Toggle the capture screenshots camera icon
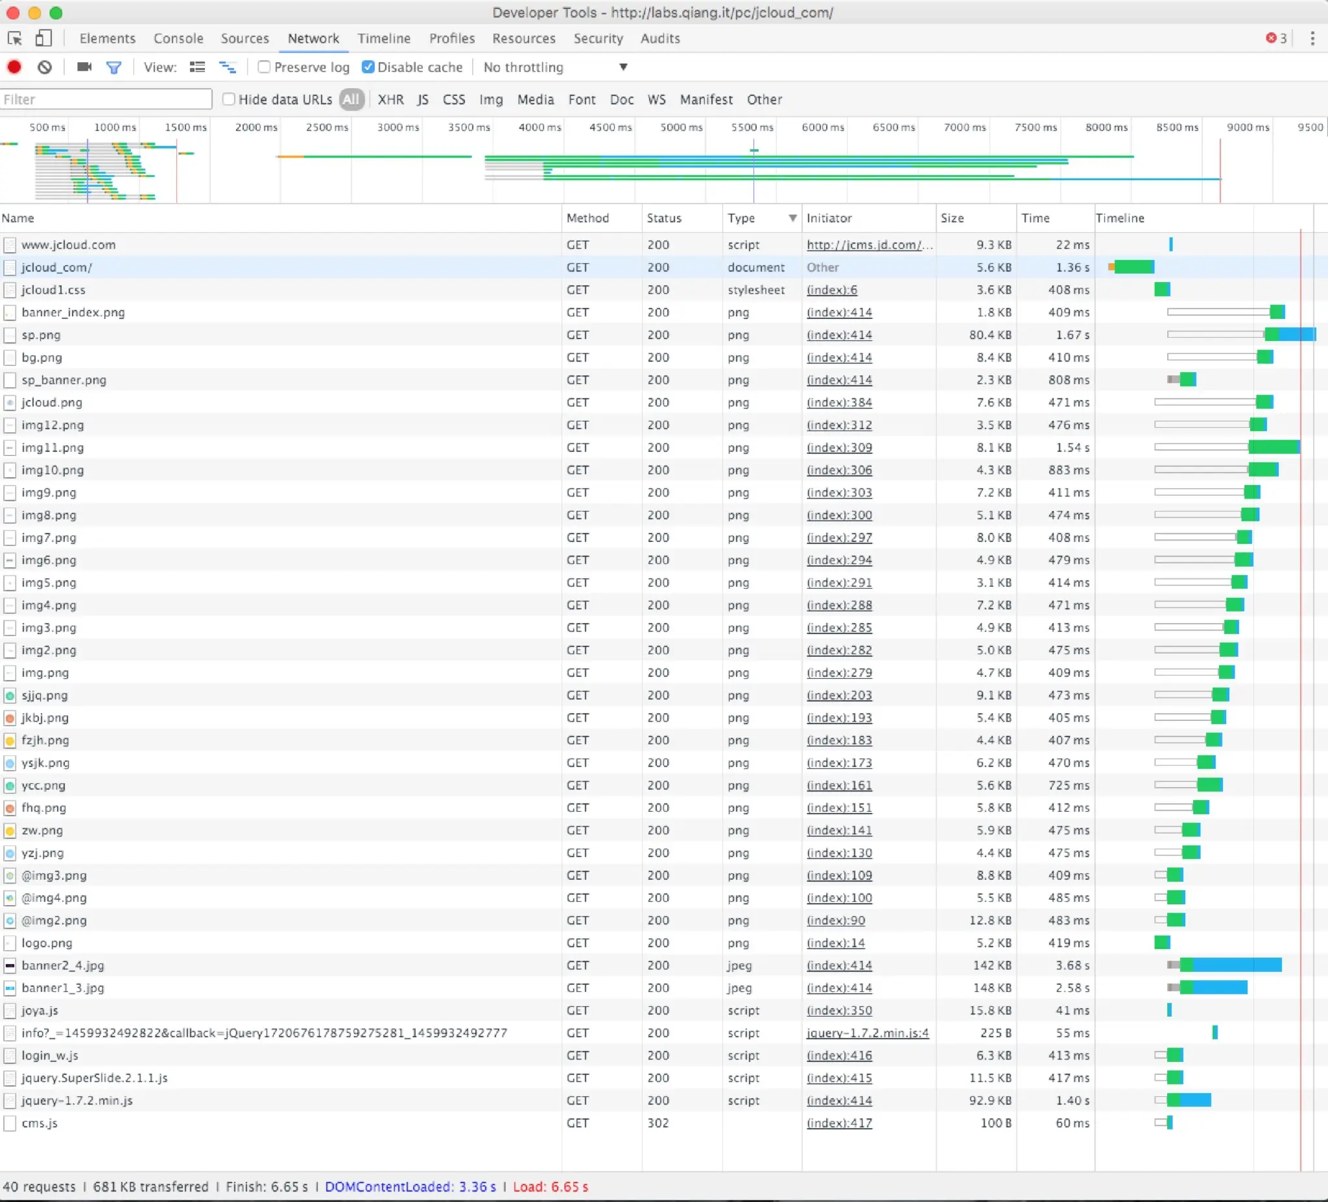 coord(84,67)
